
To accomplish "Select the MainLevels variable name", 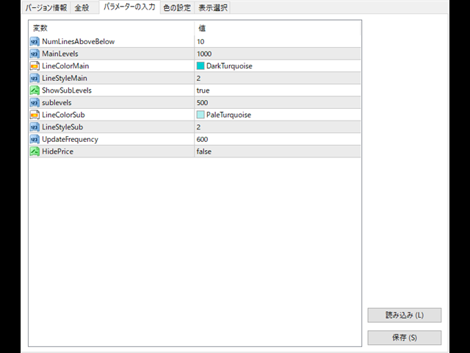I will (x=60, y=54).
